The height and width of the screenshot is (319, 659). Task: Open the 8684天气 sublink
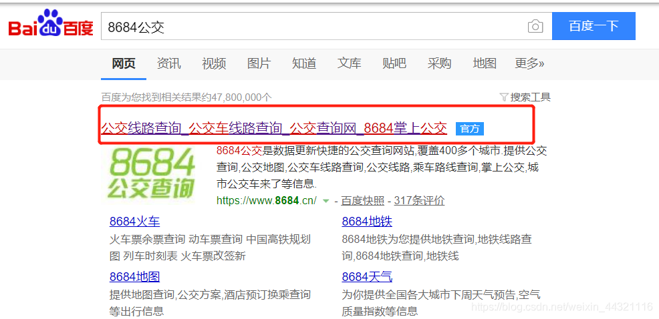pos(367,277)
